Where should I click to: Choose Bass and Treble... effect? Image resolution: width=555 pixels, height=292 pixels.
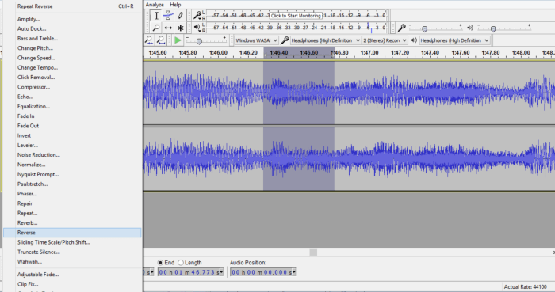[x=72, y=39]
